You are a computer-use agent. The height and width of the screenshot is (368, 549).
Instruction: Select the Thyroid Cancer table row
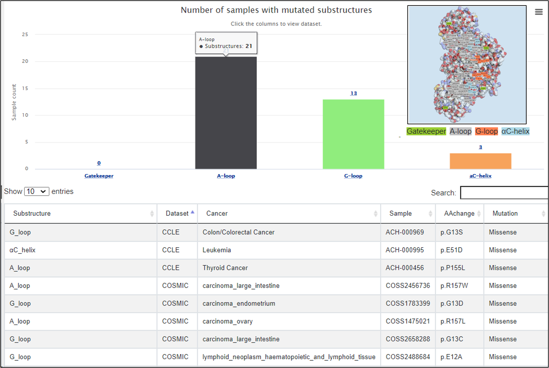pos(225,268)
